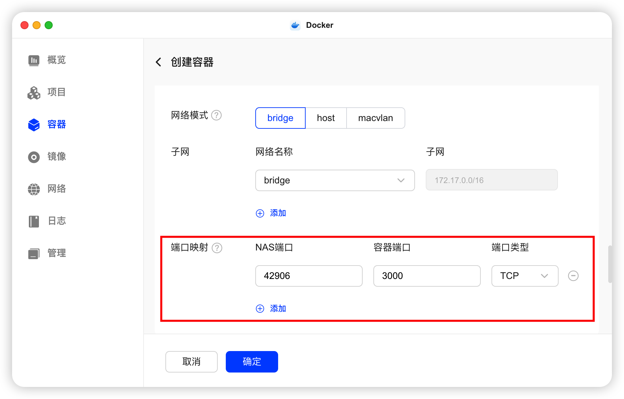Go back using the arrow beside 创建容器
This screenshot has height=399, width=624.
click(158, 62)
